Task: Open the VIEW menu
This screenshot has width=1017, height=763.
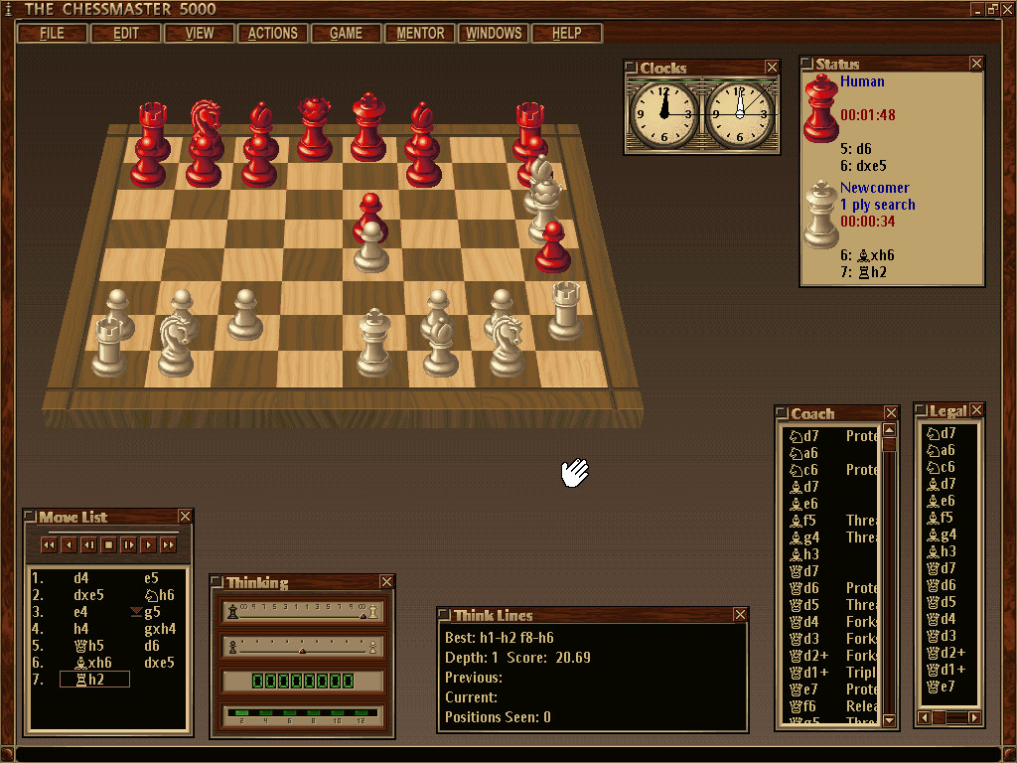Action: pyautogui.click(x=199, y=33)
